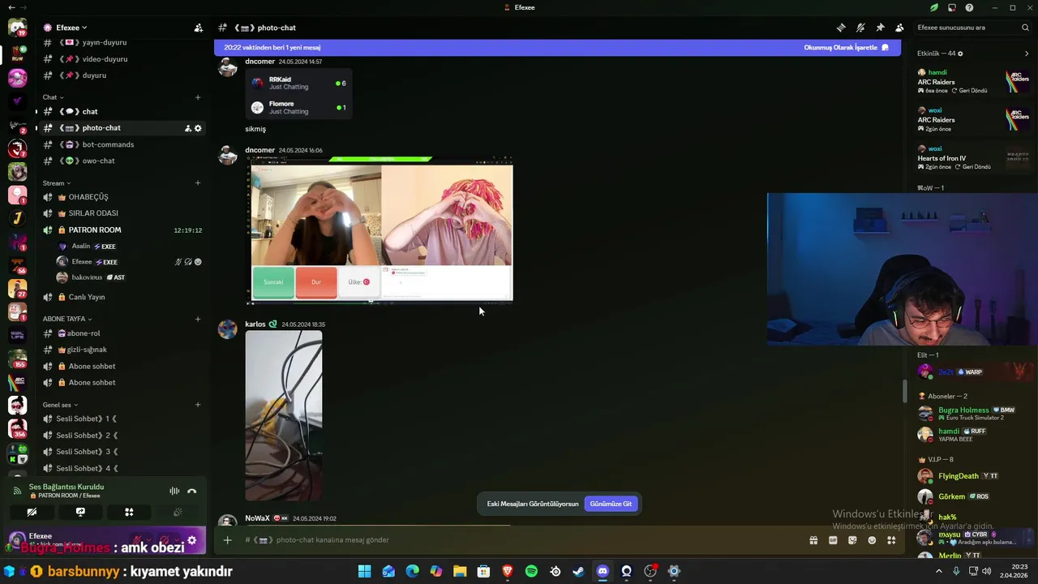Click into photo-chat message input
Screen dimensions: 1038x584
click(519, 540)
